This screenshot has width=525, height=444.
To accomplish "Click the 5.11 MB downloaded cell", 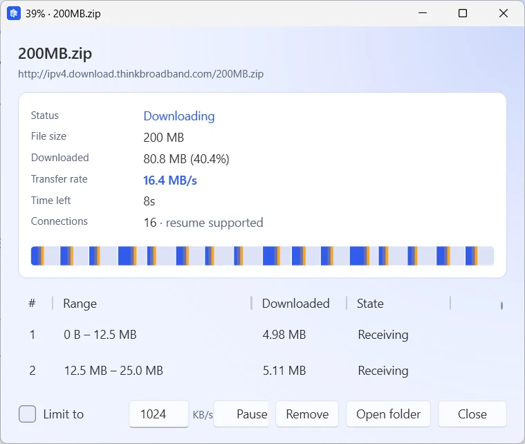I will (284, 370).
